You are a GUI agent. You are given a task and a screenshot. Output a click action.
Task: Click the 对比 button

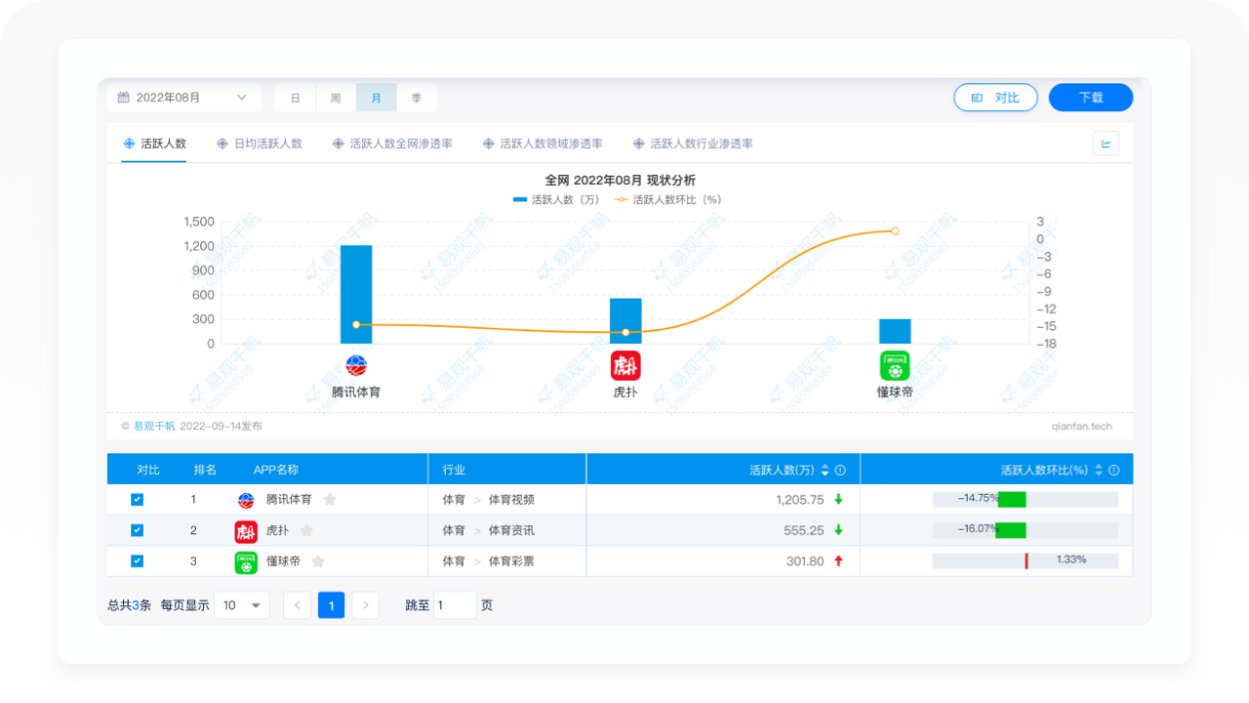point(995,98)
